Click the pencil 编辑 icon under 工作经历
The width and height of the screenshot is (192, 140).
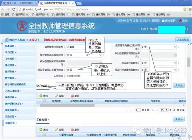[x=57, y=130]
